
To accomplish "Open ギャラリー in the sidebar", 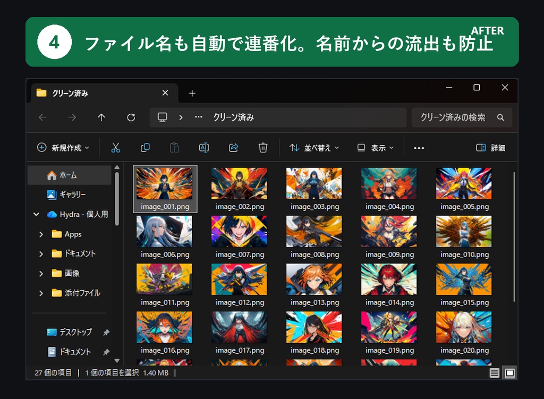I will [70, 194].
